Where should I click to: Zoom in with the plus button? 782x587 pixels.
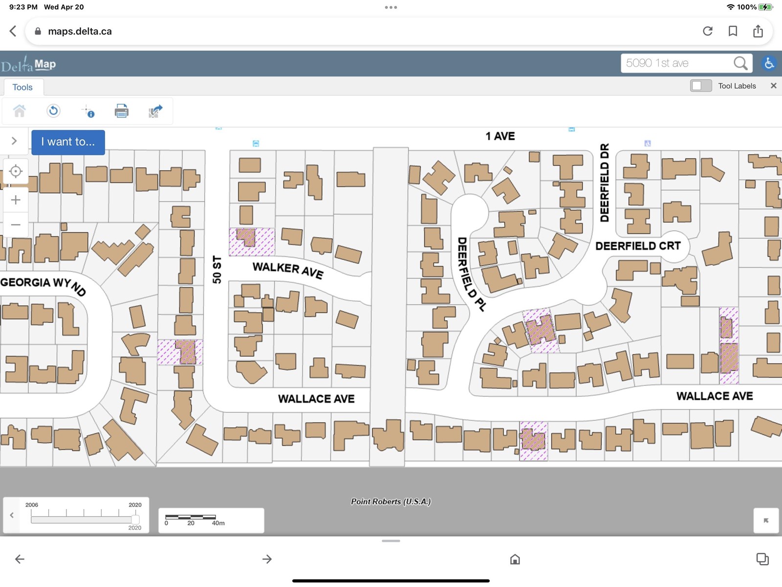(16, 200)
